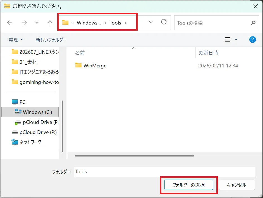
Task: Select indented pCloud Drive (P: entry
Action: pos(37,122)
